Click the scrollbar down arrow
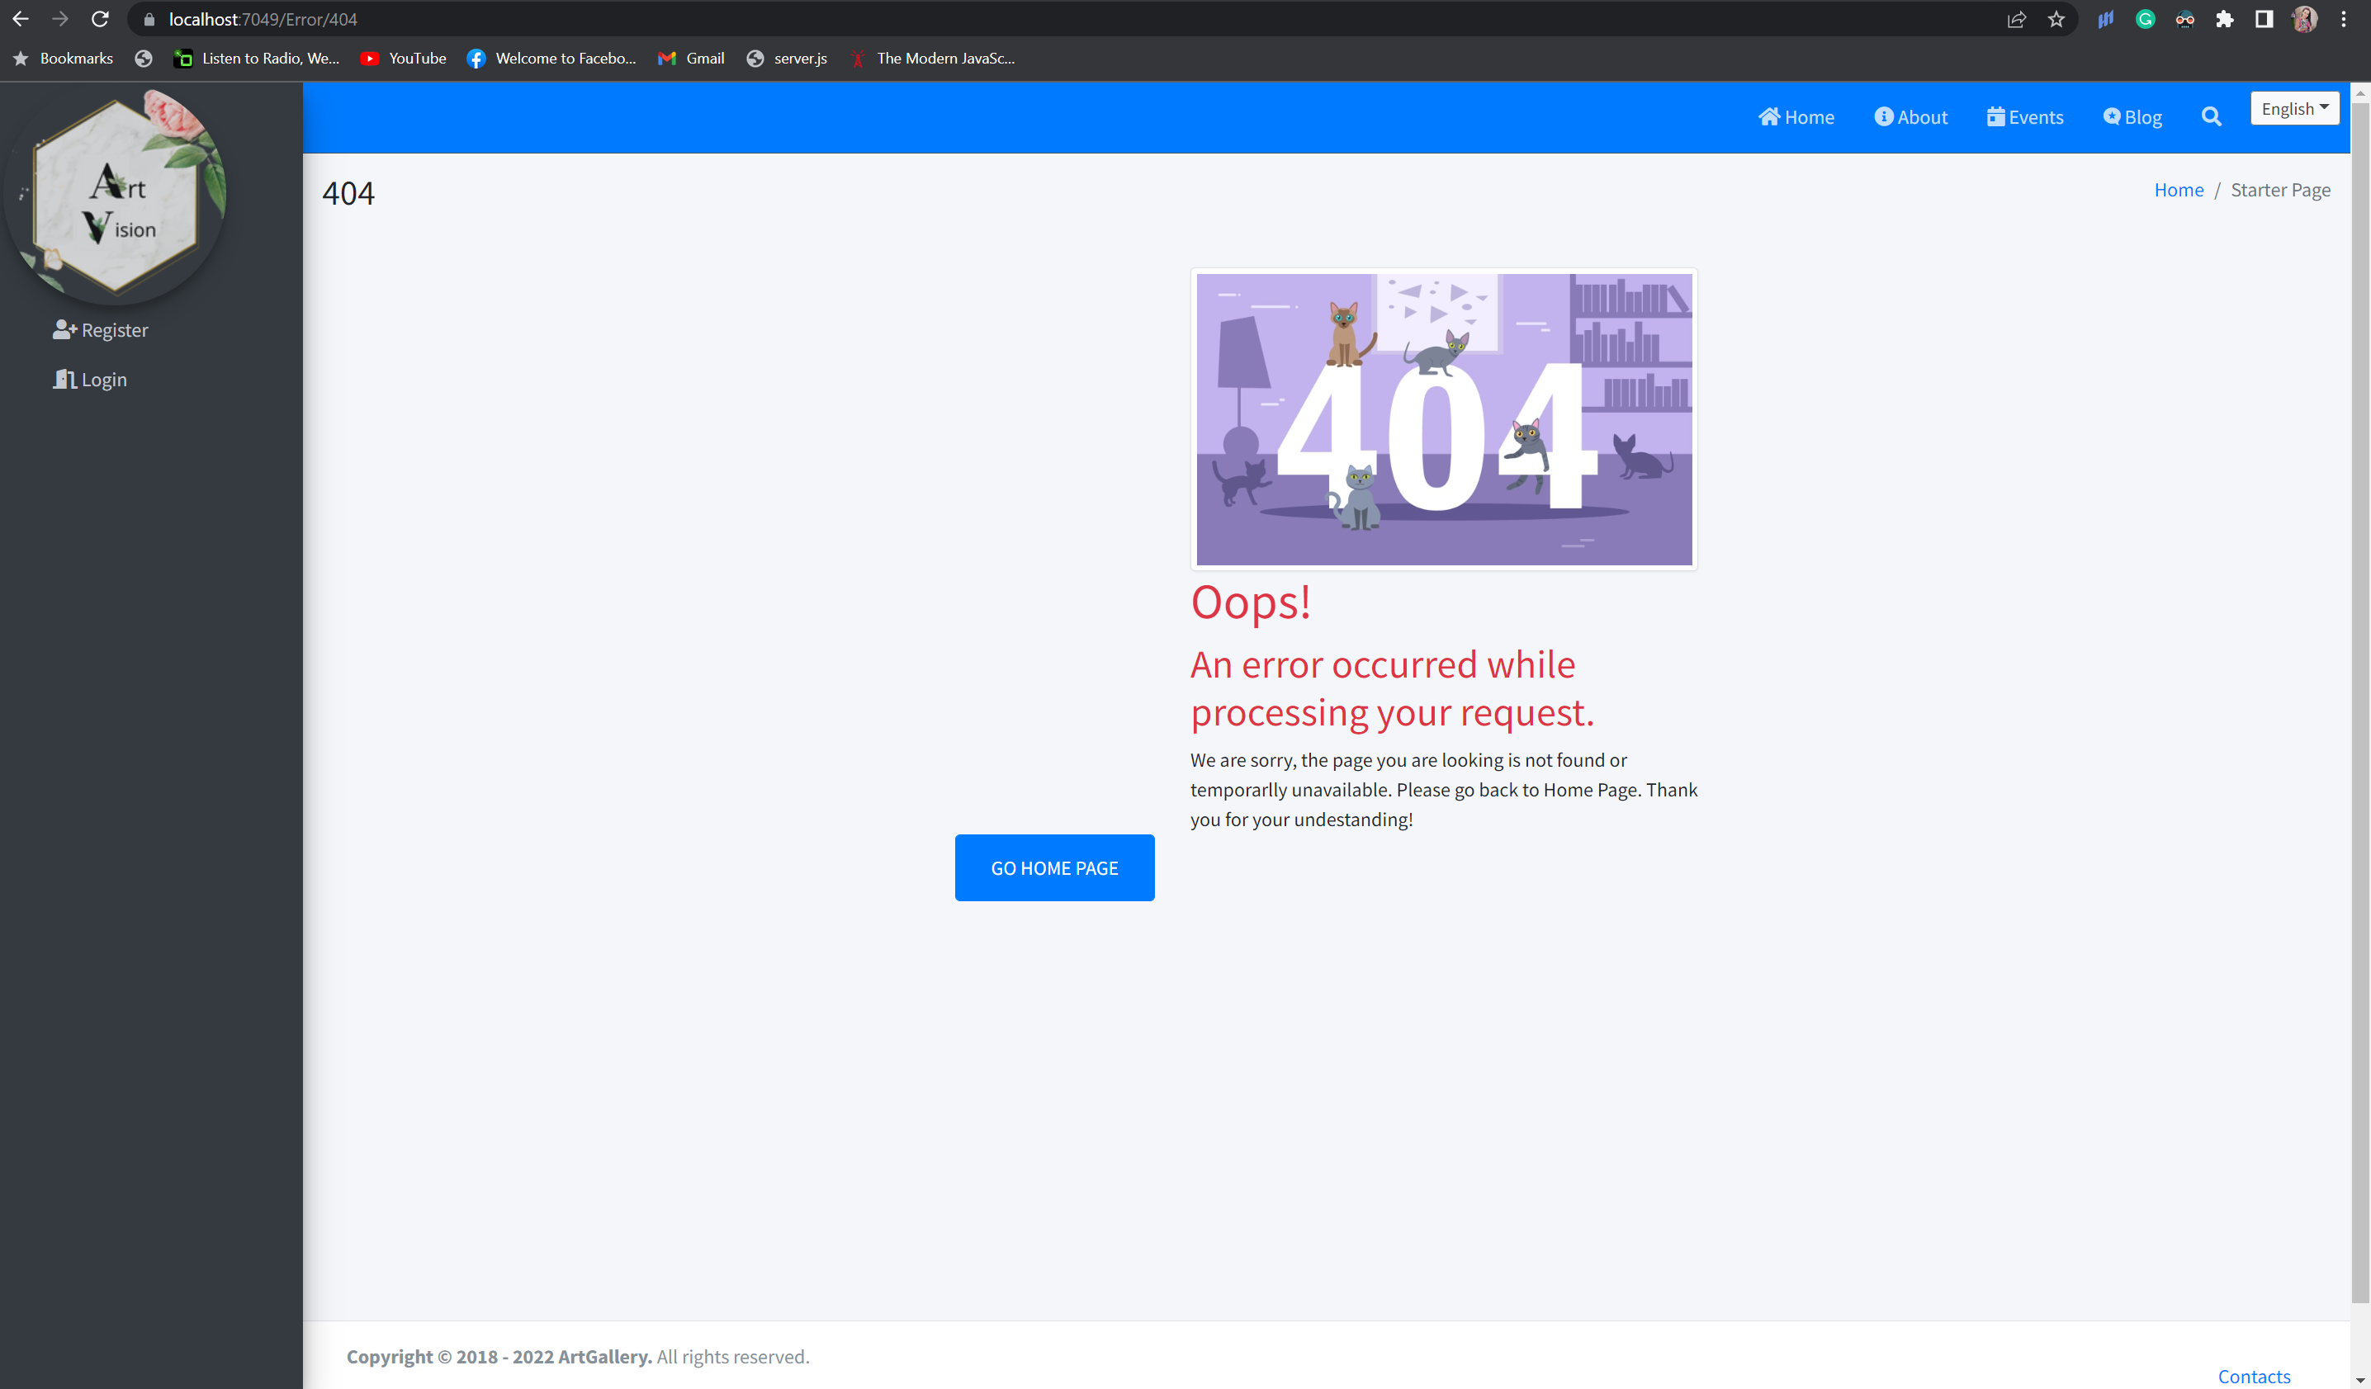Viewport: 2371px width, 1389px height. point(2359,1380)
